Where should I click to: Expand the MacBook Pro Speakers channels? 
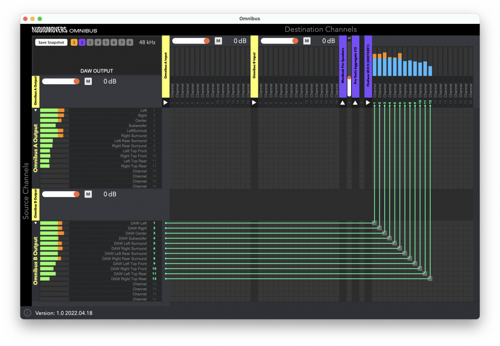point(343,103)
